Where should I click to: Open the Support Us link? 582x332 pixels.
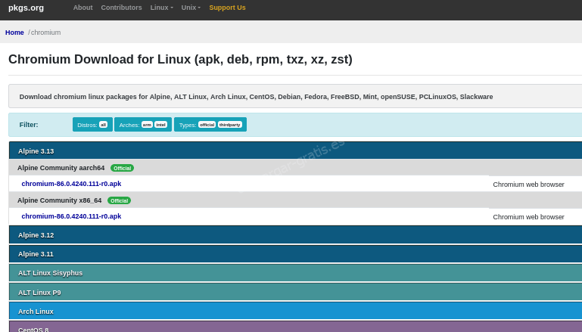(x=227, y=8)
